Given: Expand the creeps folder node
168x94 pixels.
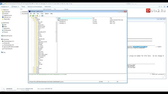Looking at the screenshot, I should point(33,67).
